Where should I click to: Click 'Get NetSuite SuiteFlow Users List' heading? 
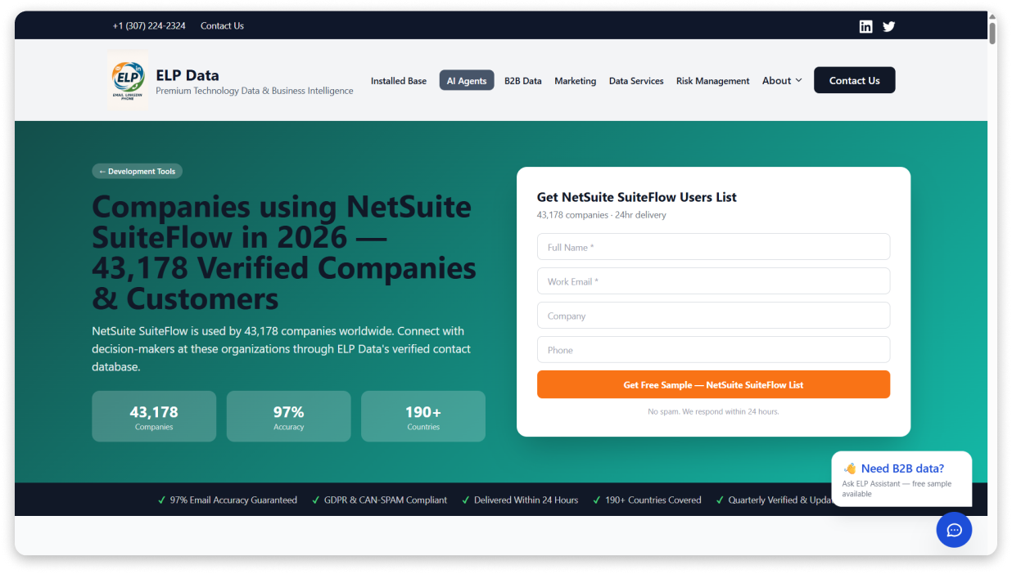point(637,197)
